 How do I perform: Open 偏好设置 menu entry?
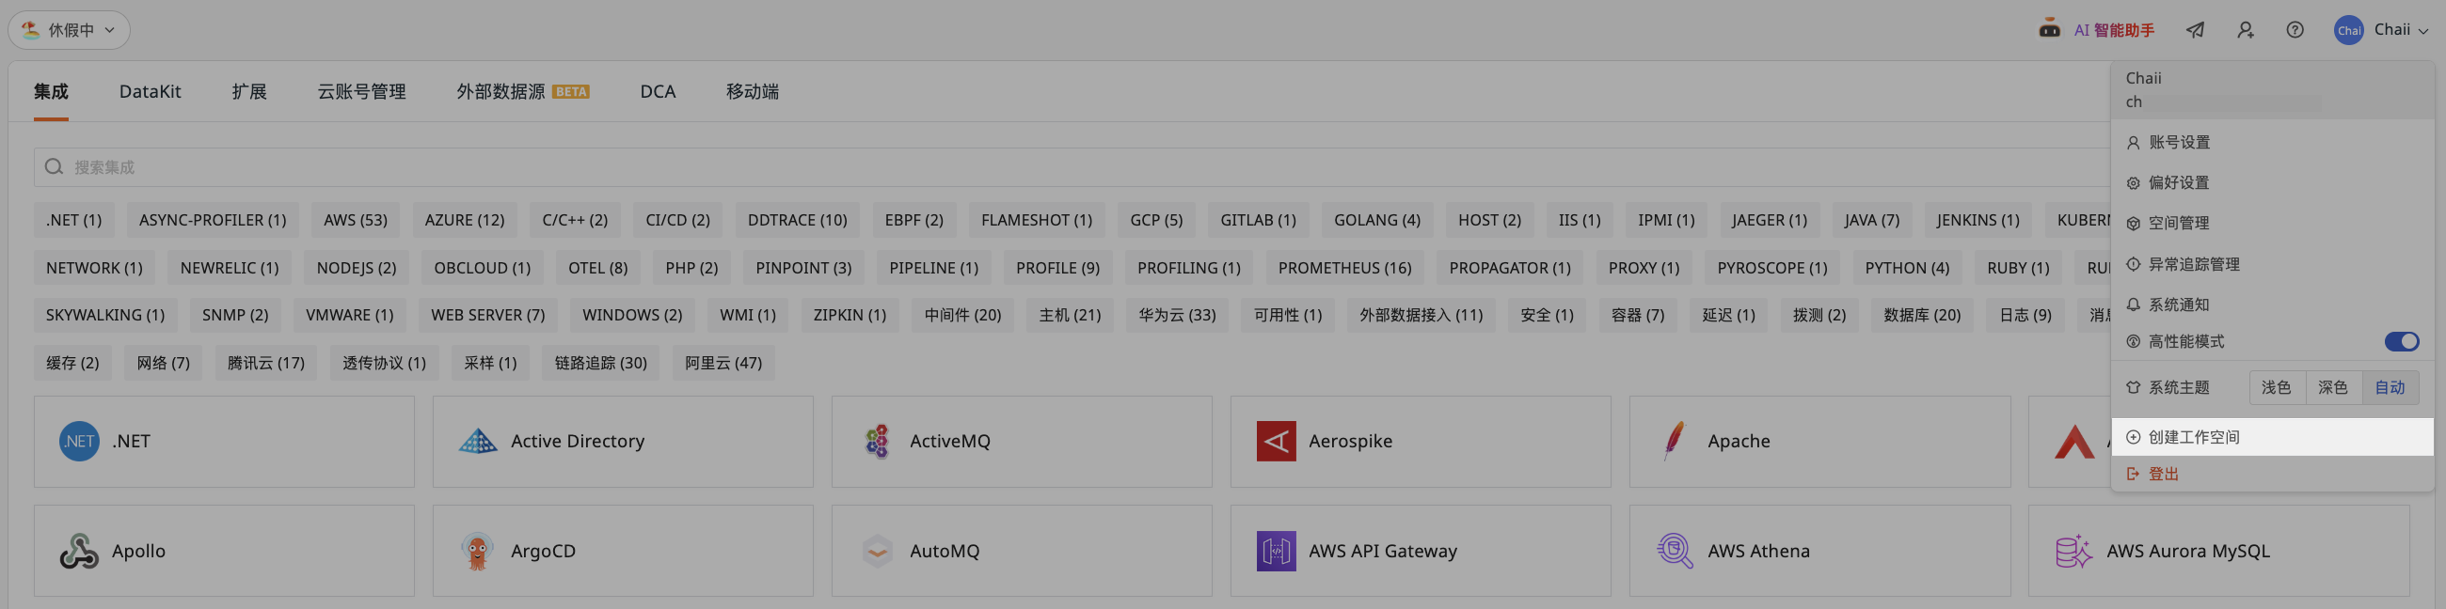2272,183
